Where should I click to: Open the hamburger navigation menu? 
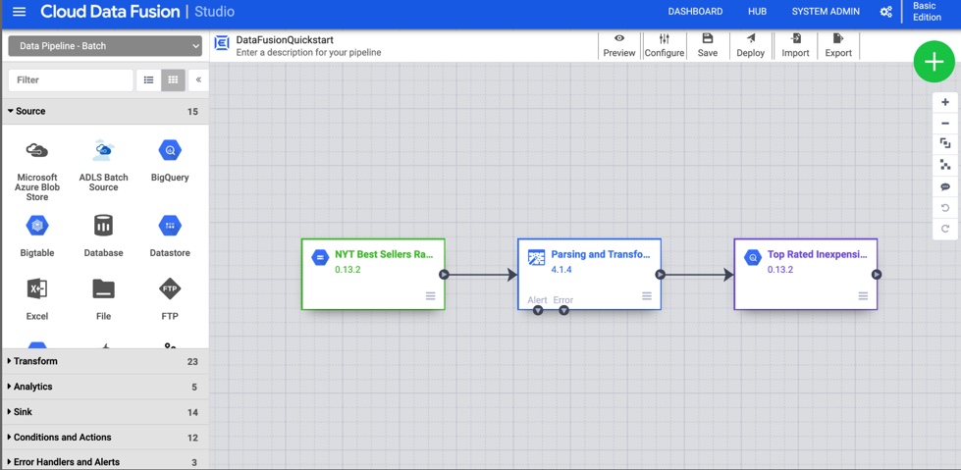tap(19, 12)
